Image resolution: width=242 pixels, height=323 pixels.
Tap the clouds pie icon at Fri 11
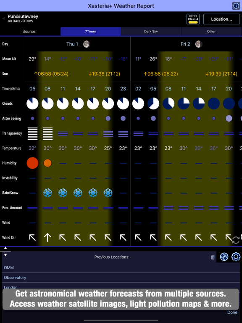(x=184, y=103)
